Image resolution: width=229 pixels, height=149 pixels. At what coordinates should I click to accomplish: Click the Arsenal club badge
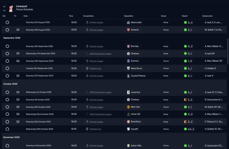click(128, 30)
